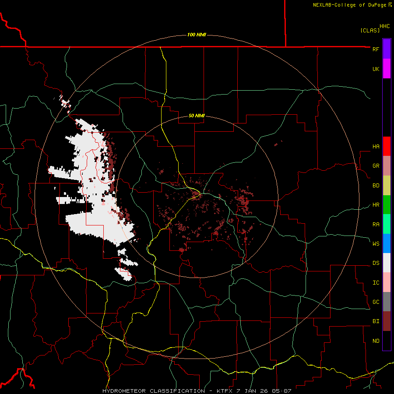
Task: Select the BD yellow legend block
Action: coord(387,186)
